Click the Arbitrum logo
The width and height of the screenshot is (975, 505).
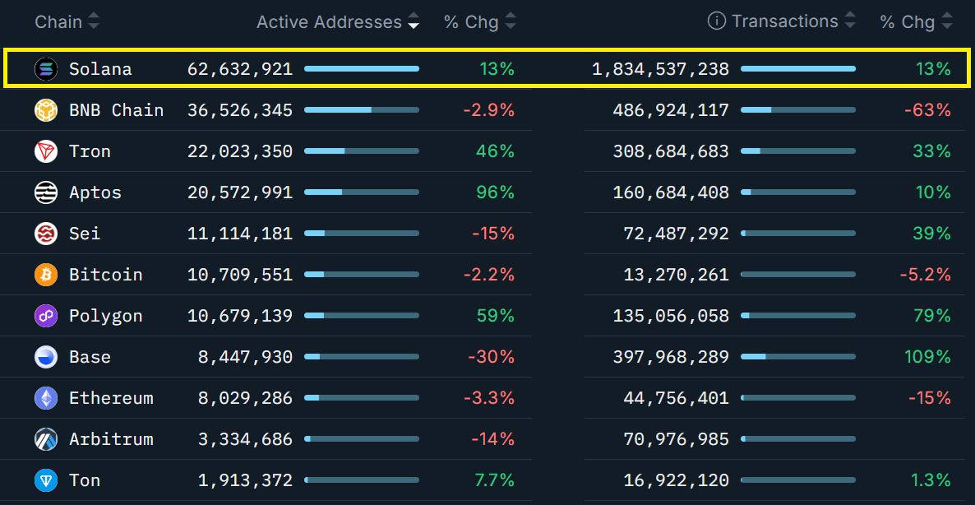tap(46, 438)
